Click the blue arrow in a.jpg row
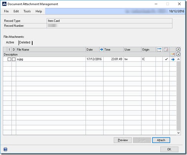 coord(173,59)
